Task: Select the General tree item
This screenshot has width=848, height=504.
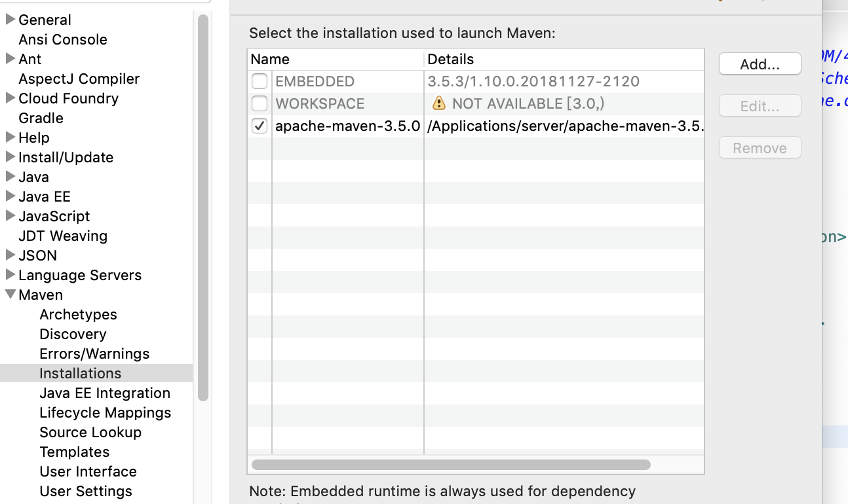Action: (x=45, y=20)
